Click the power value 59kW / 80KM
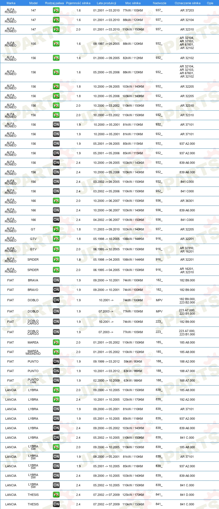 coord(133,361)
